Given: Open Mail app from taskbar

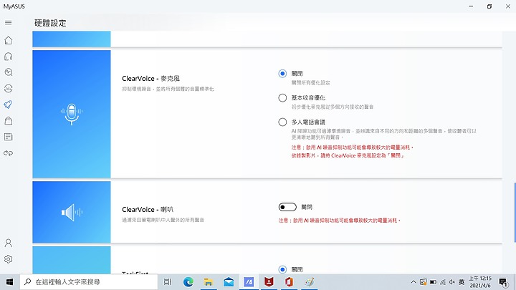Looking at the screenshot, I should pyautogui.click(x=229, y=282).
